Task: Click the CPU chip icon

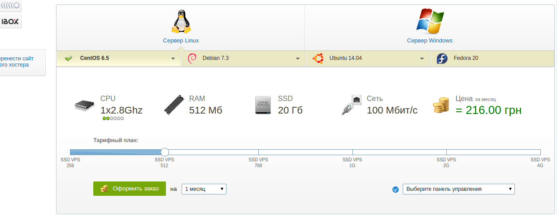Action: [85, 105]
